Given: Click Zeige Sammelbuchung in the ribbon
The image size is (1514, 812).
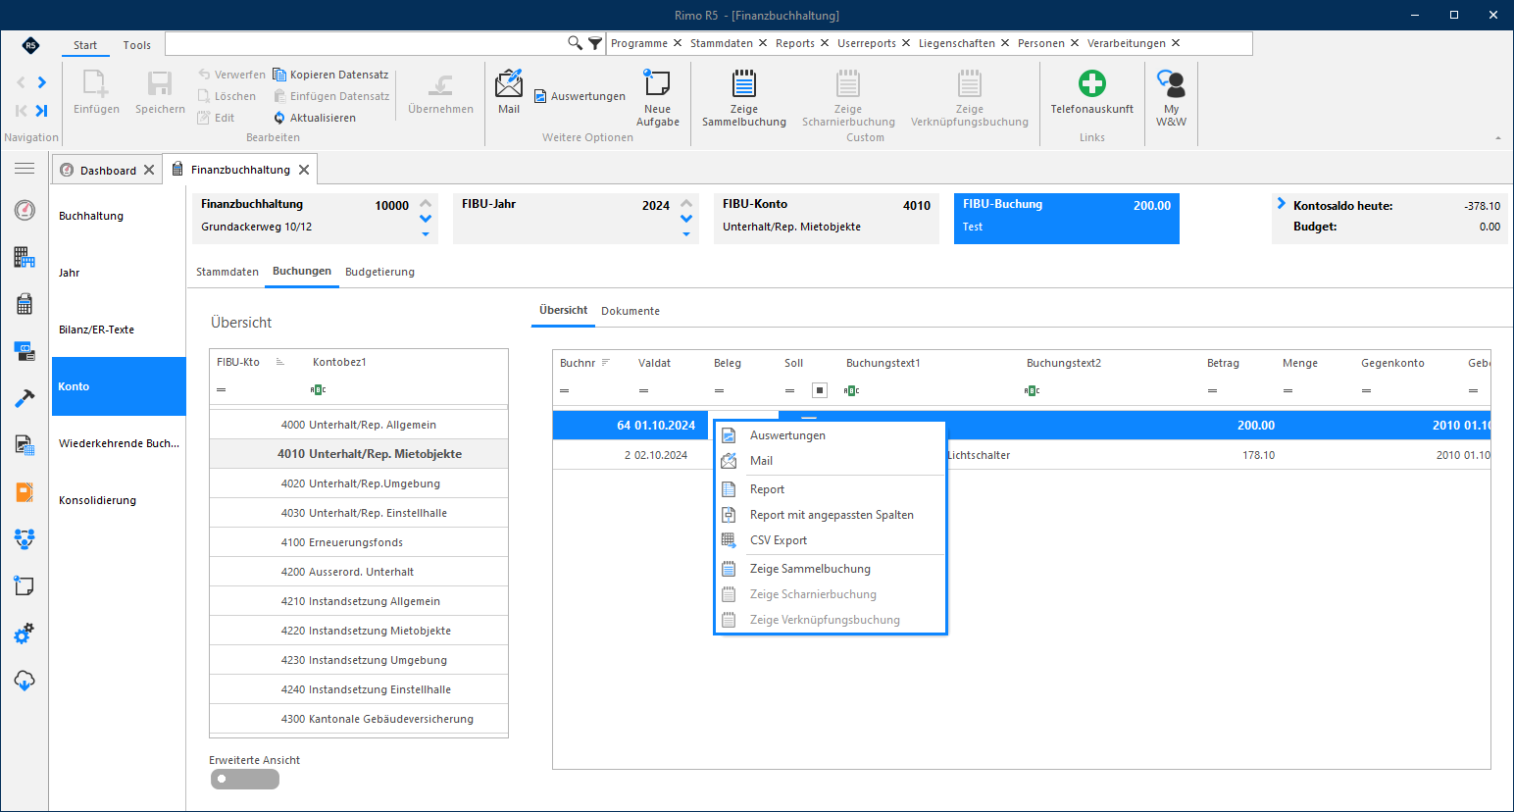Looking at the screenshot, I should click(x=744, y=98).
